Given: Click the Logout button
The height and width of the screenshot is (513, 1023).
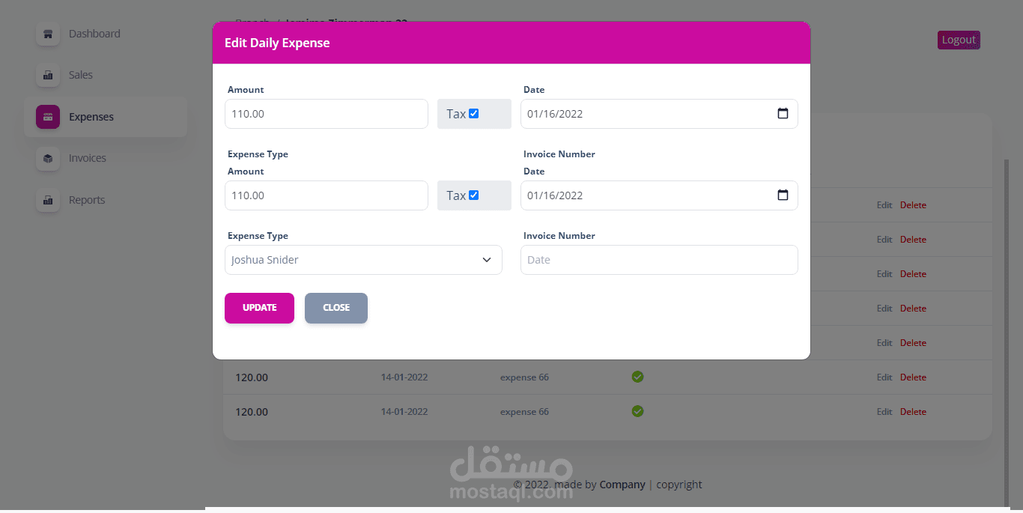Looking at the screenshot, I should (959, 40).
